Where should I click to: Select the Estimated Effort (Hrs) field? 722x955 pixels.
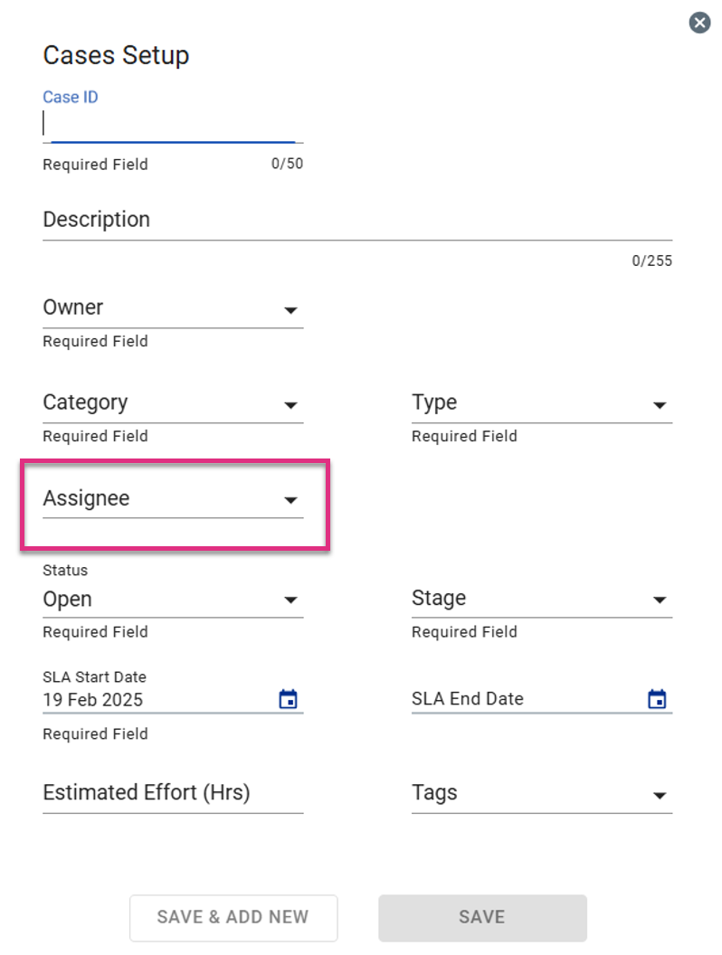pyautogui.click(x=173, y=793)
